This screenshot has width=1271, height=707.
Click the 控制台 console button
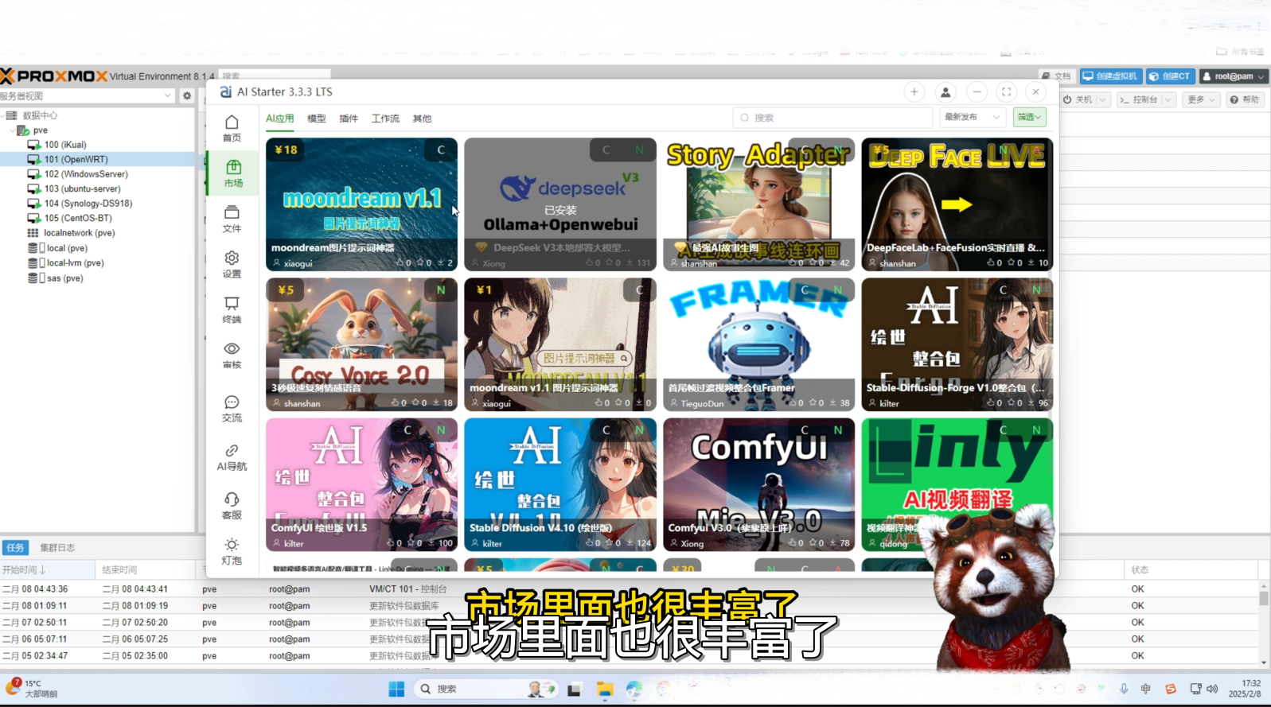(x=1139, y=99)
